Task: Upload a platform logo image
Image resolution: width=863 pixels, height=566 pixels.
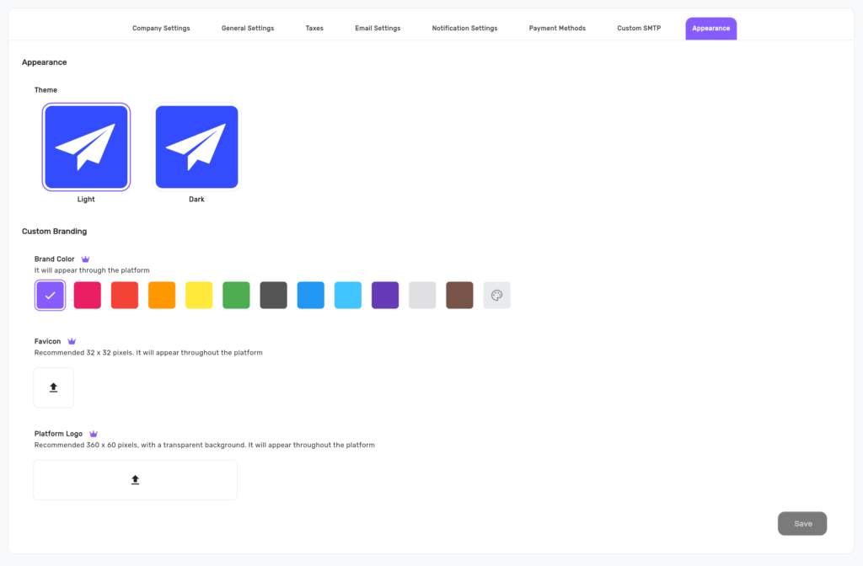Action: point(136,480)
